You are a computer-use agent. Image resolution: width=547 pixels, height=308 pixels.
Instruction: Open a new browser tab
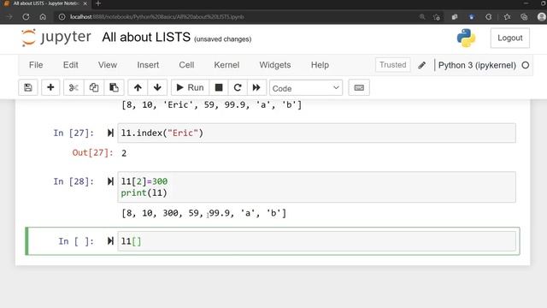(98, 3)
